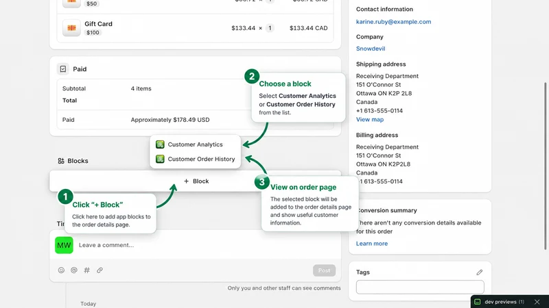Click the $100 variant badge

pyautogui.click(x=93, y=32)
